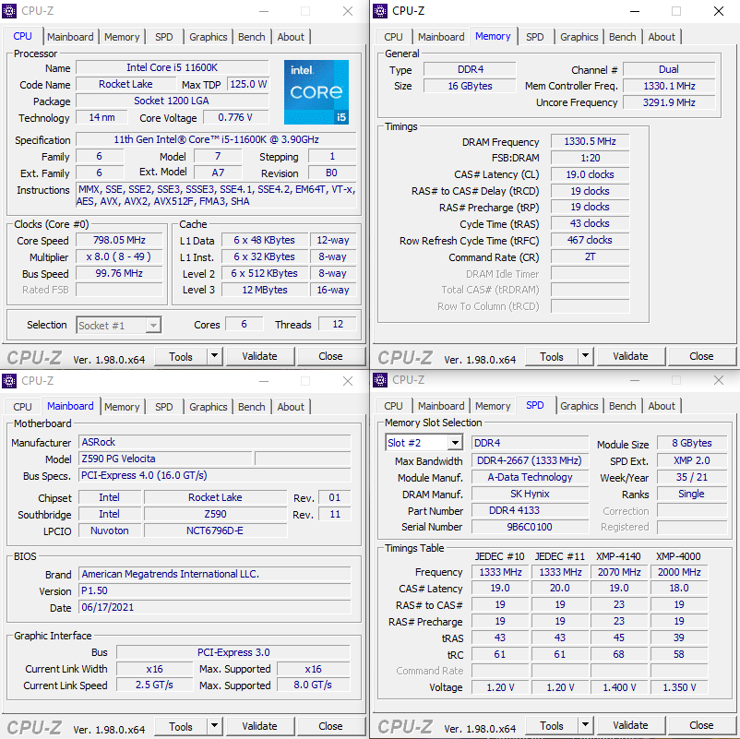Click Close button in the SPD window

coord(702,725)
